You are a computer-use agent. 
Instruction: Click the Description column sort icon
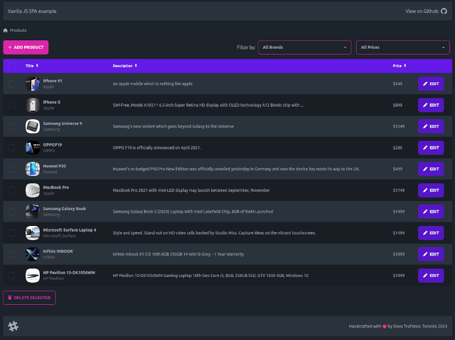tap(136, 66)
